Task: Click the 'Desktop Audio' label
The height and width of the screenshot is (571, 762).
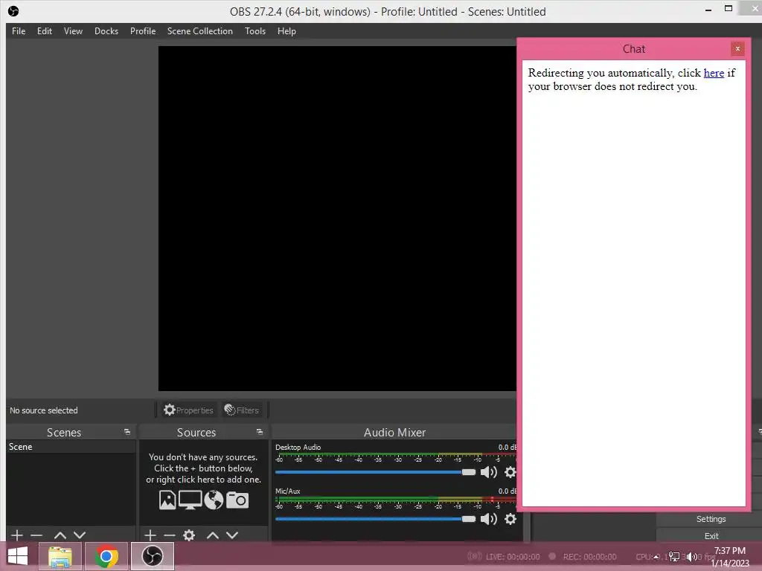Action: 298,447
